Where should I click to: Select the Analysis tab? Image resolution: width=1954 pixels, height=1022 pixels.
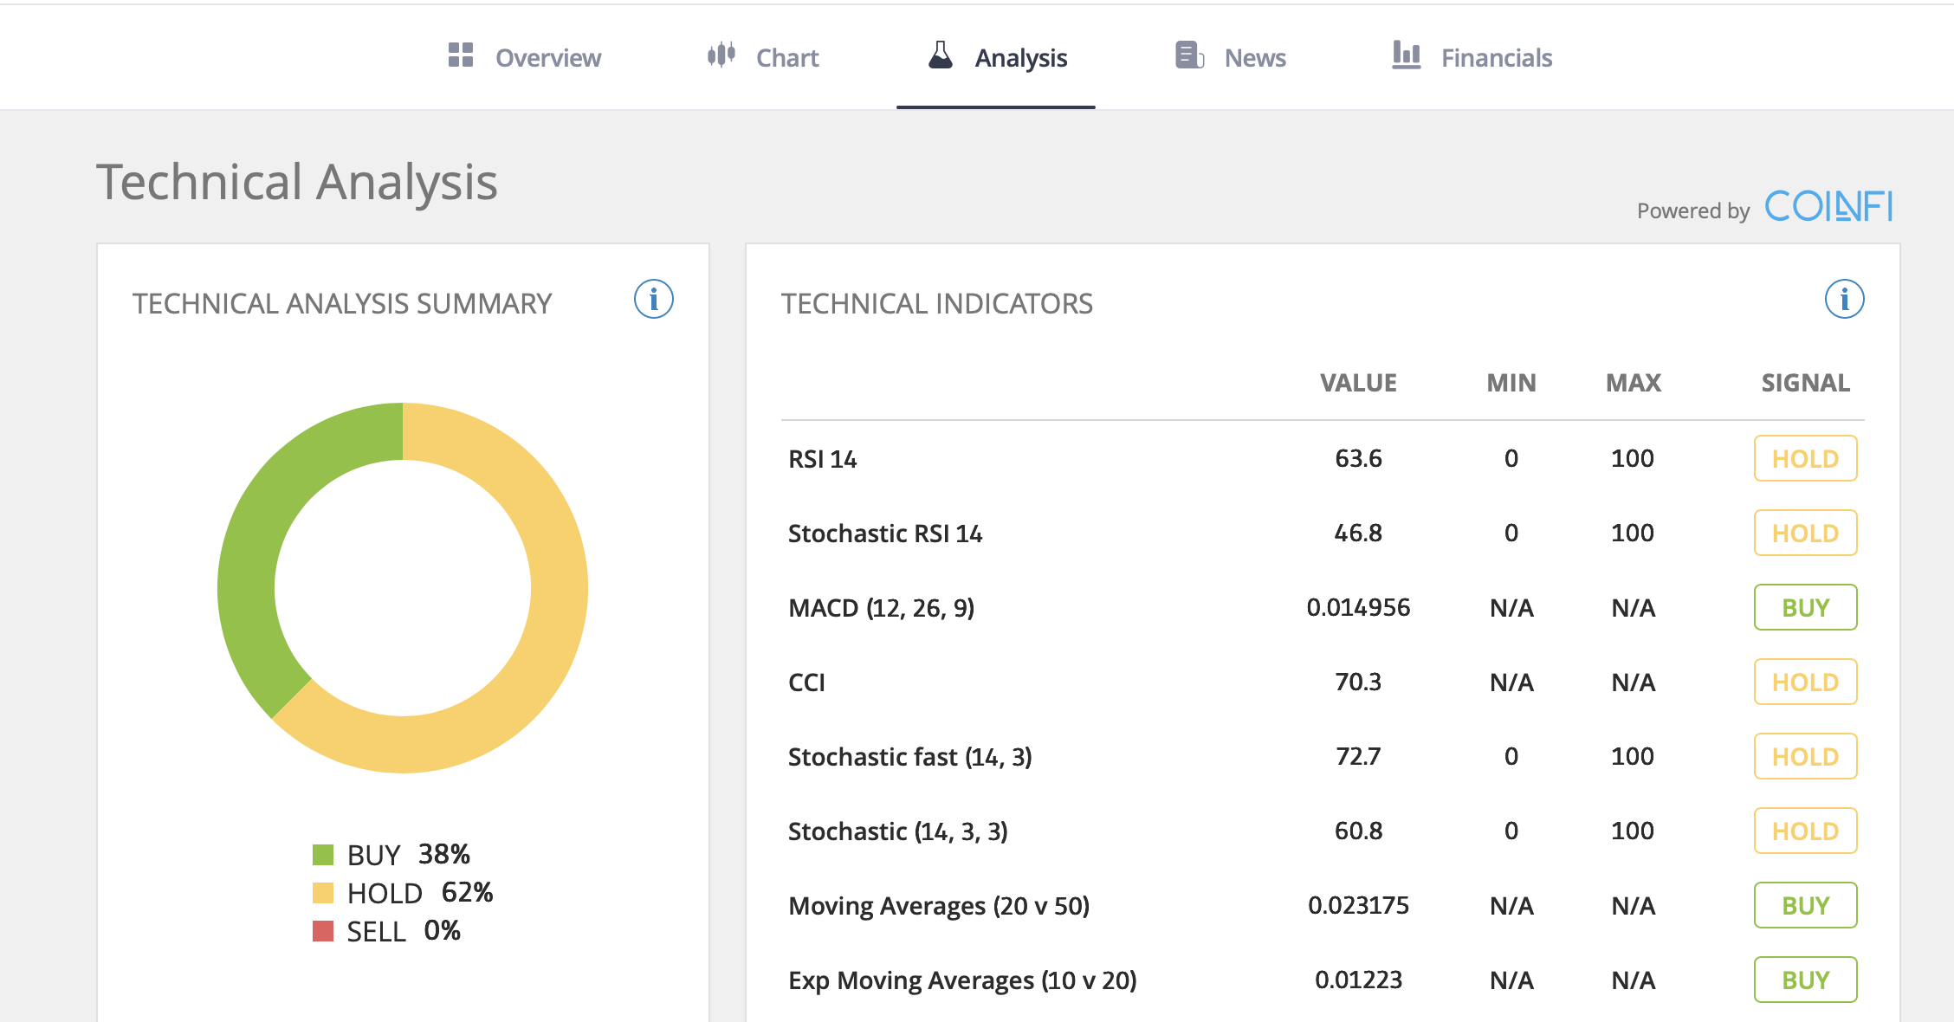pyautogui.click(x=996, y=57)
